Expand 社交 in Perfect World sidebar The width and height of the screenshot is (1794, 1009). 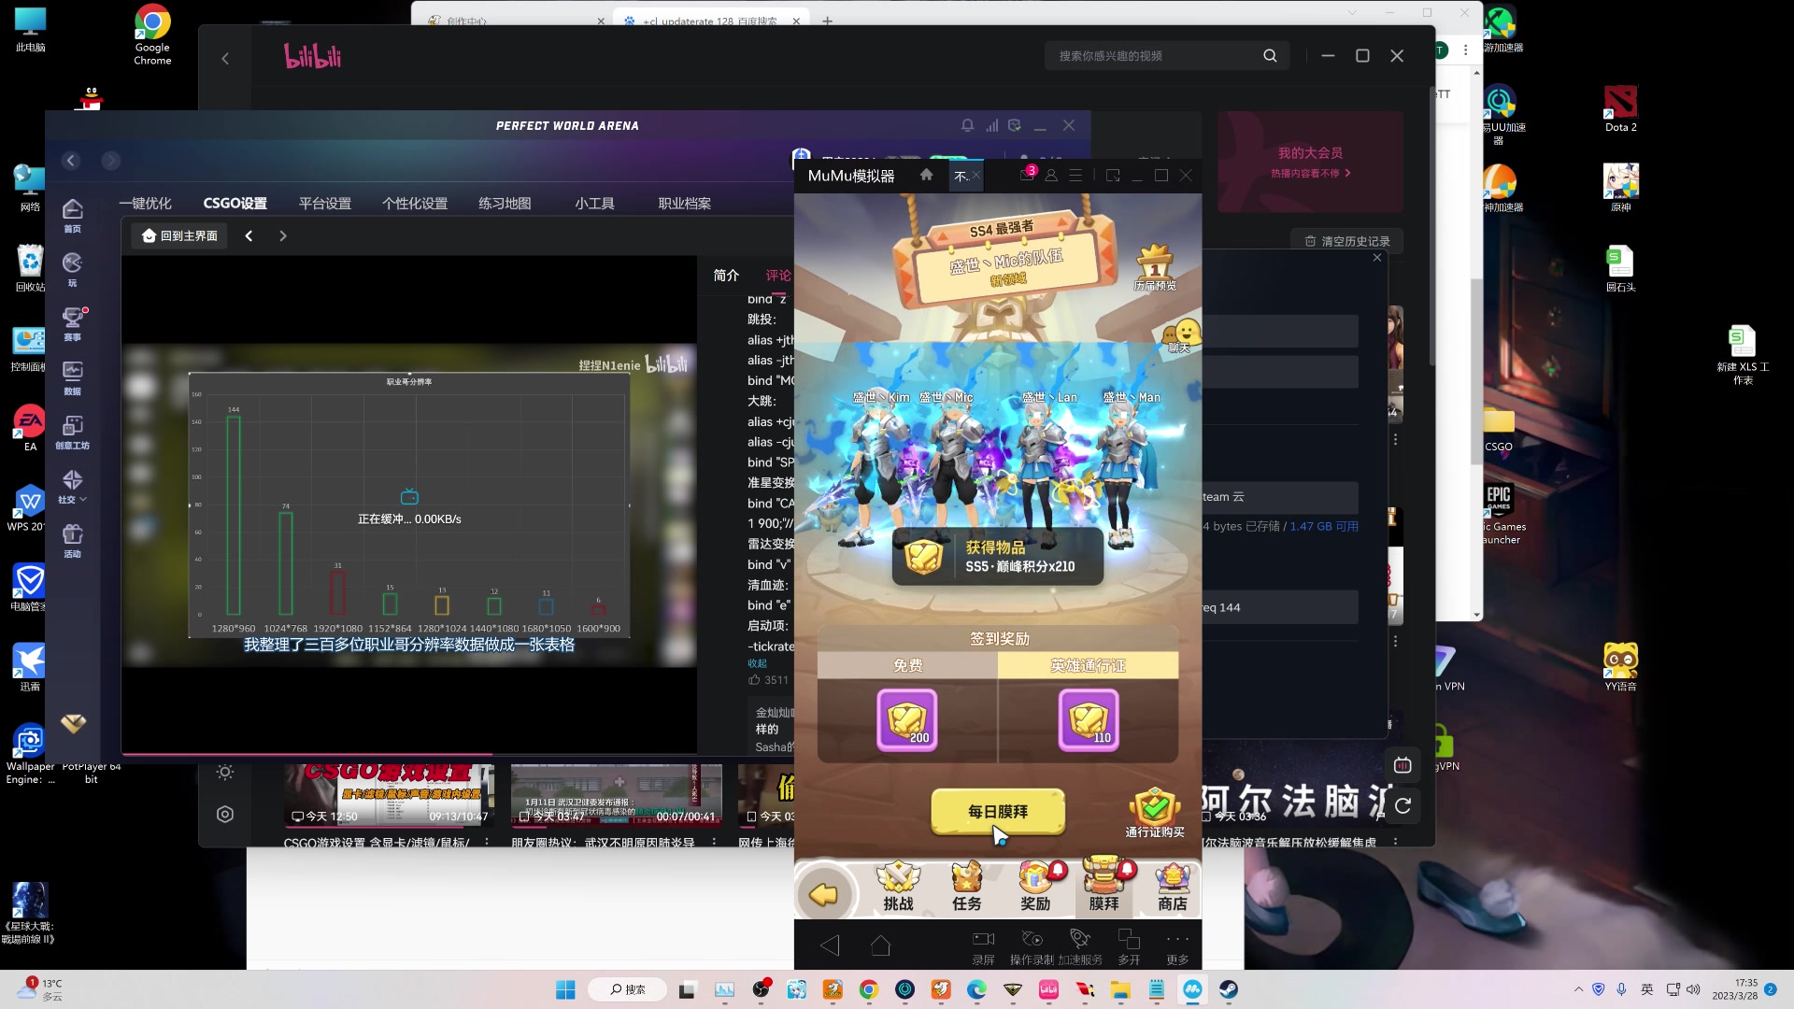point(72,486)
